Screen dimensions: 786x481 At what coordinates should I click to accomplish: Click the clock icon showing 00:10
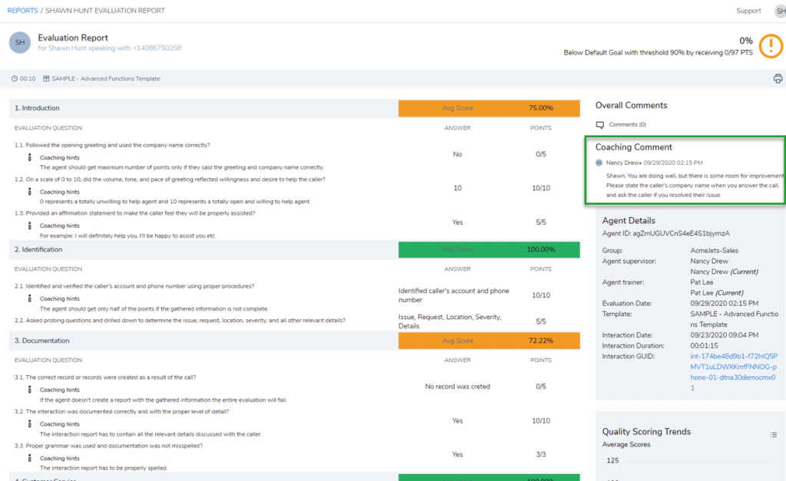[13, 78]
